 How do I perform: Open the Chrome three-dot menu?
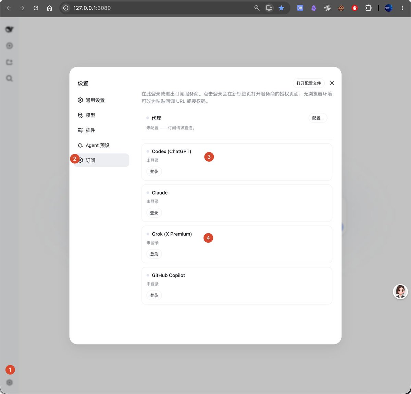click(402, 8)
